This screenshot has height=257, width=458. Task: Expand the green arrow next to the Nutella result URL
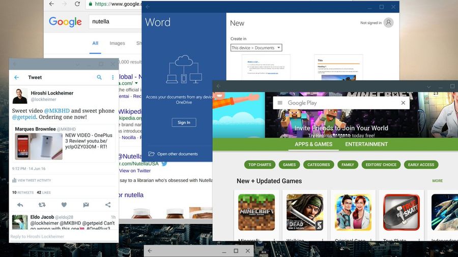pyautogui.click(x=136, y=83)
